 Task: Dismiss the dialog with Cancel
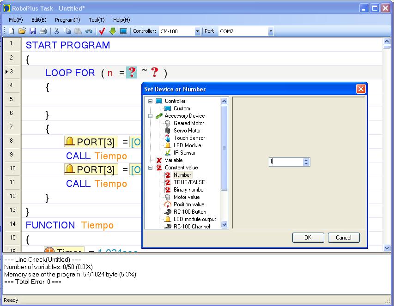click(344, 238)
